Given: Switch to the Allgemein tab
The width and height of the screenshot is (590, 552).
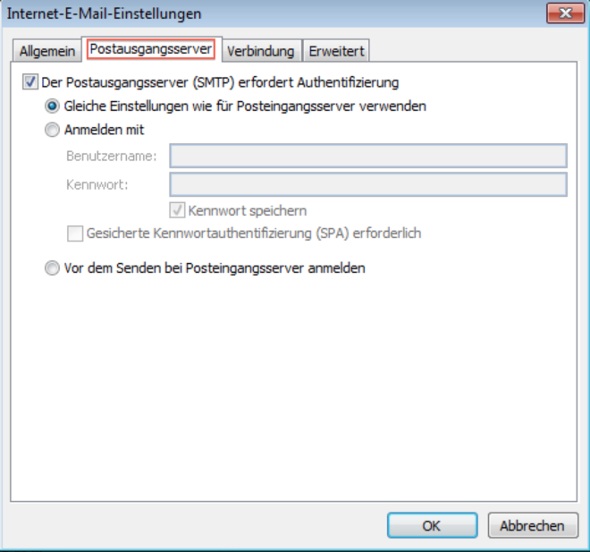Looking at the screenshot, I should (x=46, y=51).
